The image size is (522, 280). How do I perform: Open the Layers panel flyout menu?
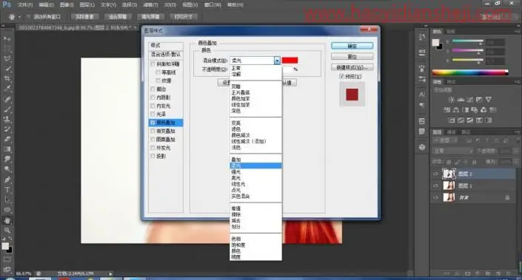click(x=518, y=132)
